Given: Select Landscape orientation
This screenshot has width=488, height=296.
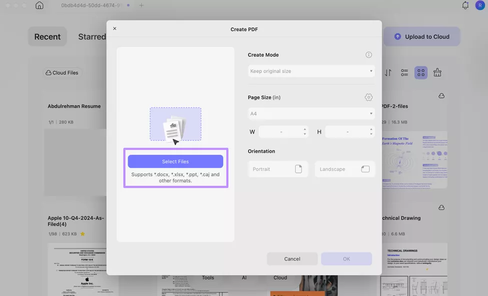Looking at the screenshot, I should click(345, 168).
